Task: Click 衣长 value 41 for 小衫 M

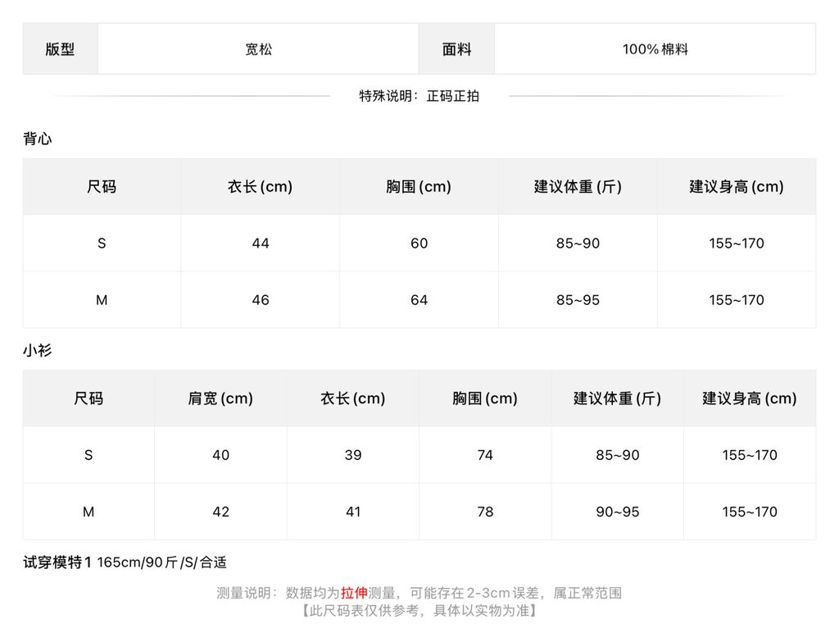Action: click(352, 512)
